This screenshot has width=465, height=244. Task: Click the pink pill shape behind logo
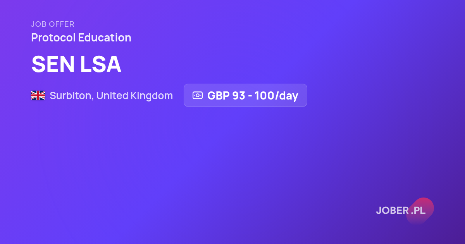[x=420, y=211]
